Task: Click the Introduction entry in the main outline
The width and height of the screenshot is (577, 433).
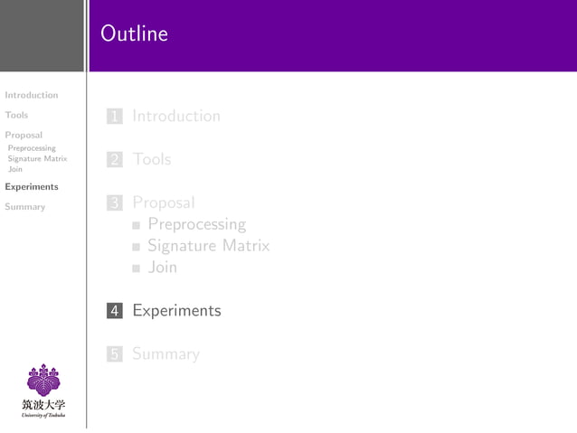Action: [x=176, y=117]
